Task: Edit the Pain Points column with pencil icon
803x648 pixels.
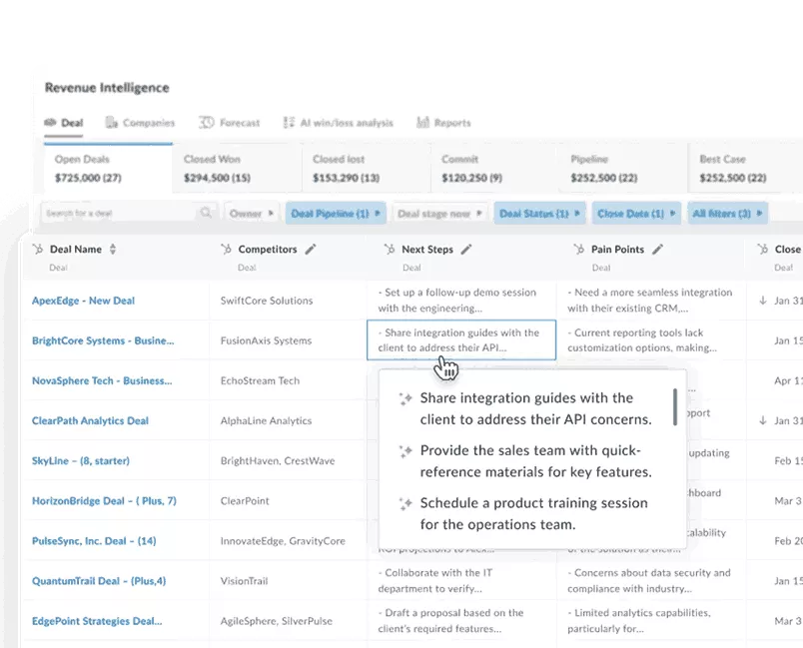Action: click(657, 250)
